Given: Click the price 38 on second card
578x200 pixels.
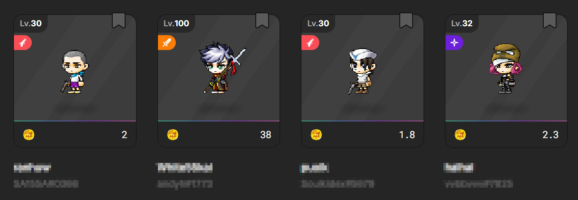Looking at the screenshot, I should click(266, 135).
